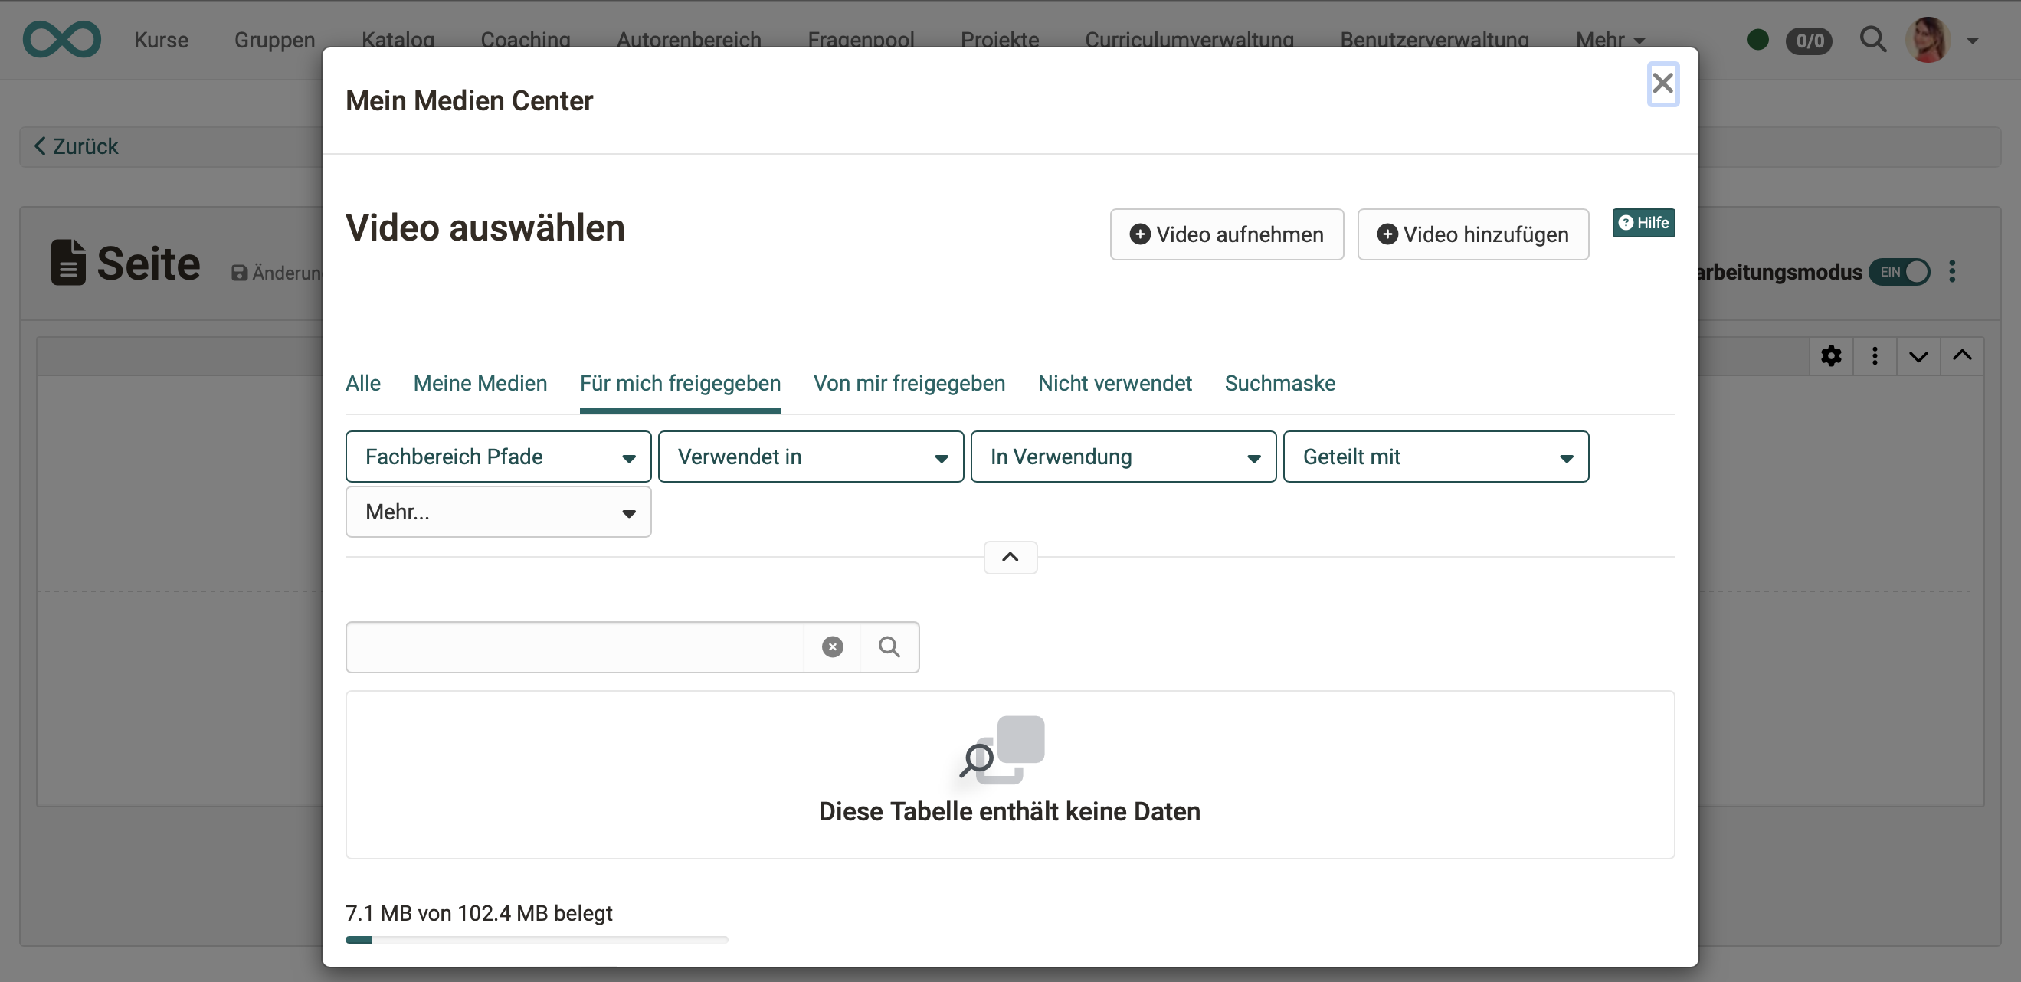This screenshot has width=2021, height=982.
Task: Open the global search magnifier icon
Action: coord(1872,39)
